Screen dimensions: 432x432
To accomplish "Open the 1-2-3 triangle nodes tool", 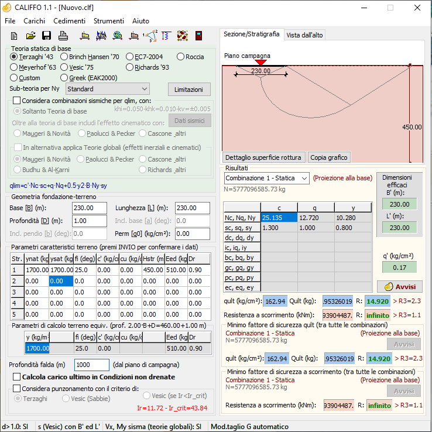I will 150,36.
